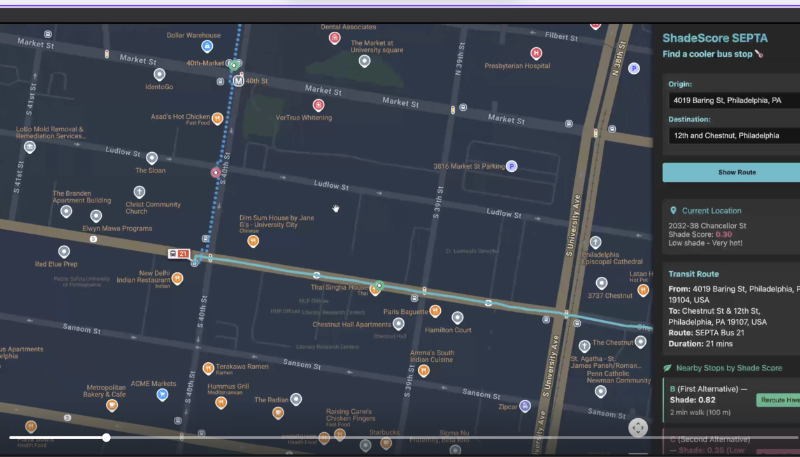Open New Delhi Indian Restaurant pin
This screenshot has width=800, height=457.
177,278
